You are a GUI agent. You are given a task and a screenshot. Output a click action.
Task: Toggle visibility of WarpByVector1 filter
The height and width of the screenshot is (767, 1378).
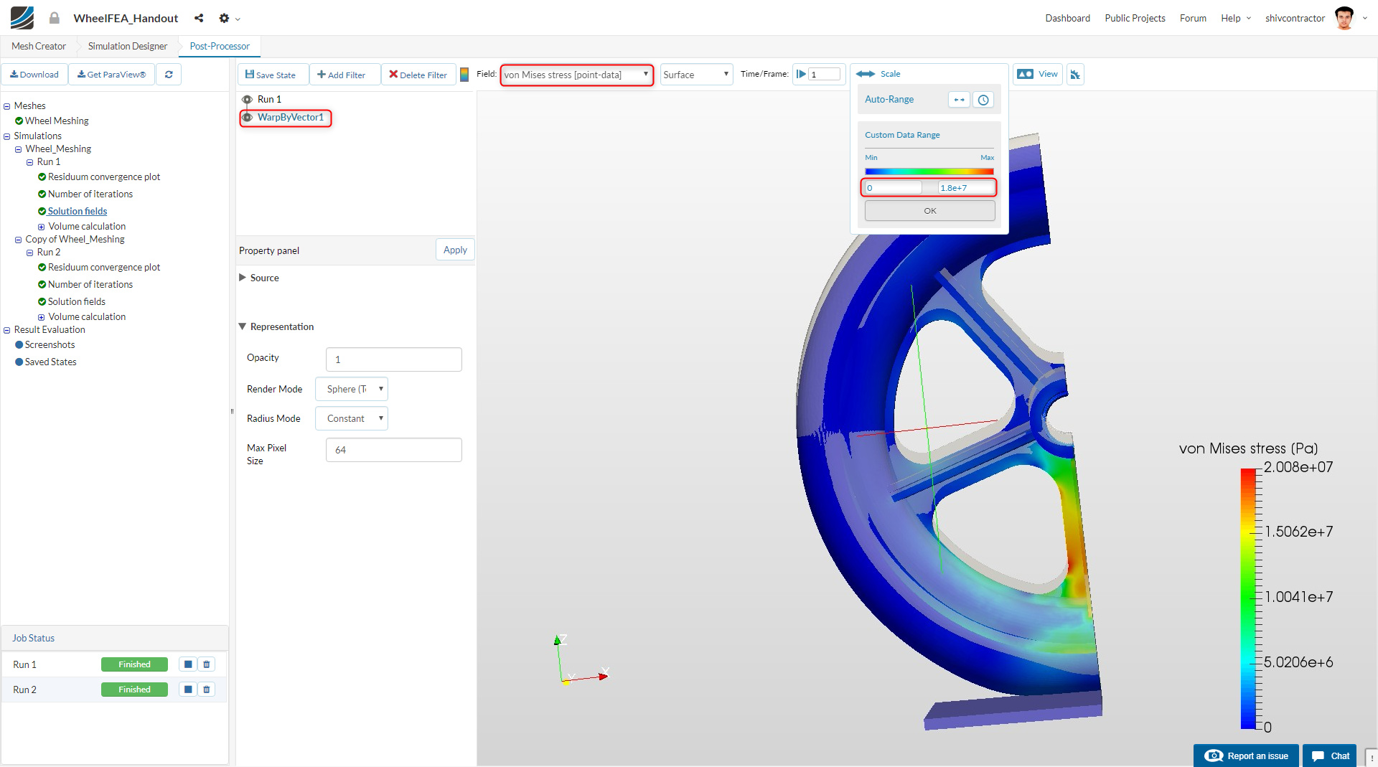(x=247, y=118)
